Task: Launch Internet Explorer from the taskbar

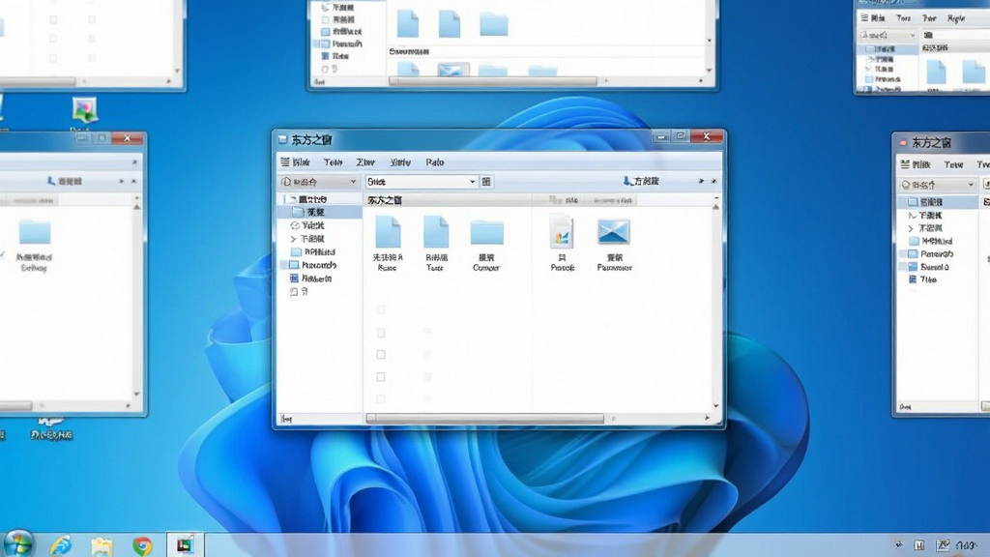Action: (x=61, y=545)
